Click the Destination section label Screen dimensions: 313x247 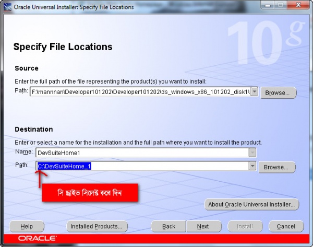tap(34, 129)
